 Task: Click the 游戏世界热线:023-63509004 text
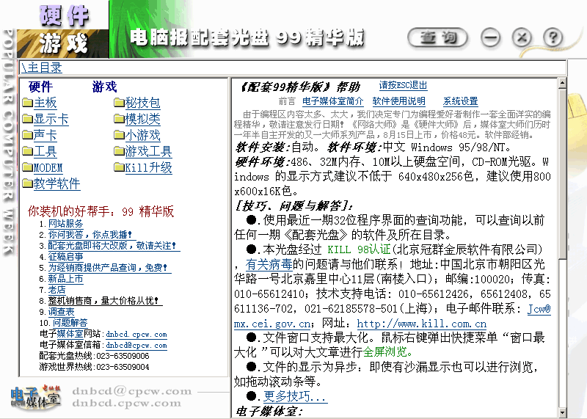point(94,367)
